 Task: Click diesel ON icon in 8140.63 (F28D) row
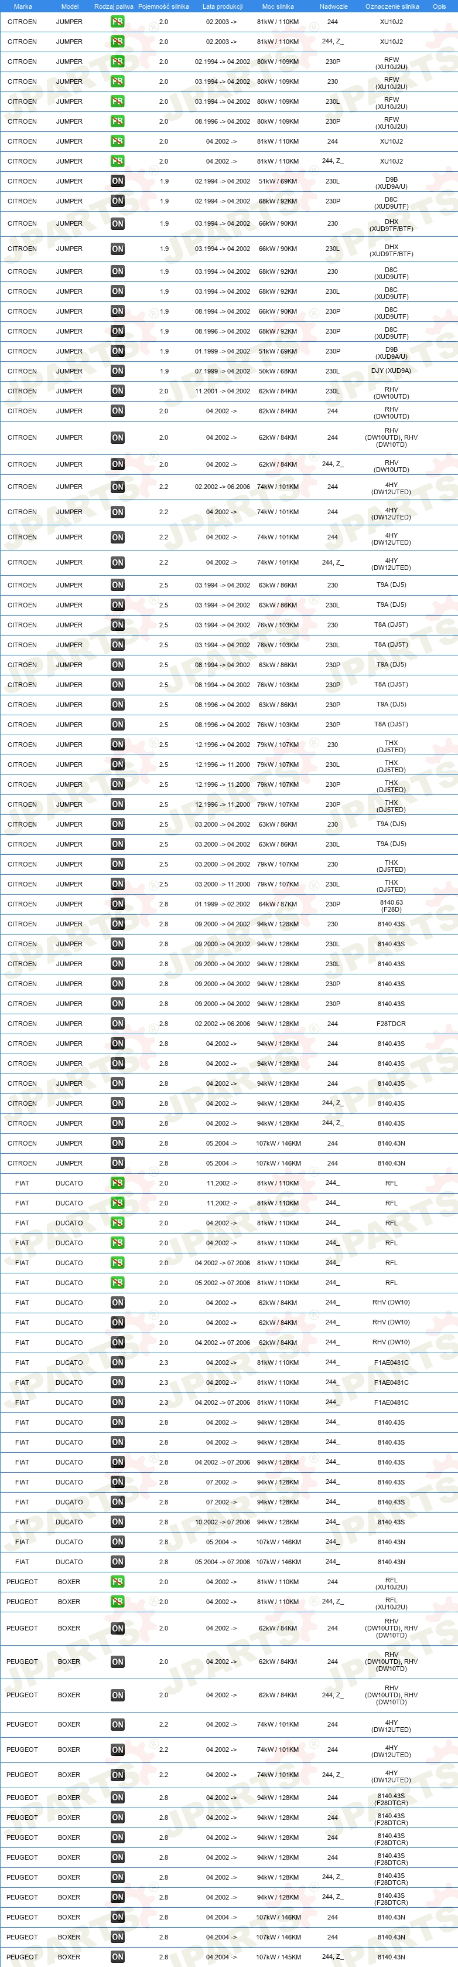pos(118,904)
